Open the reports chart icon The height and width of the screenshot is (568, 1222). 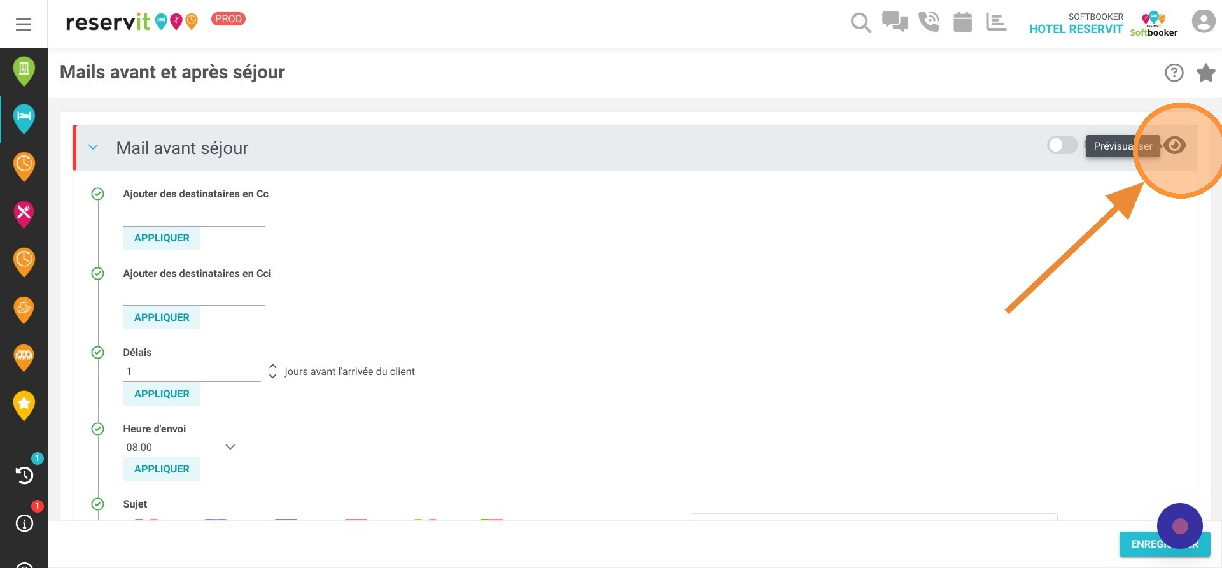click(996, 22)
